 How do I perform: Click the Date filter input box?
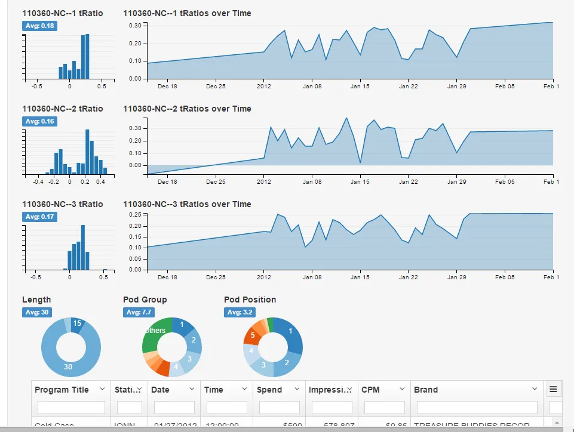[x=174, y=408]
